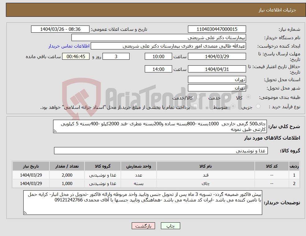Select the جزیی purchase type radio
Viewport: 306px width, 236px height.
[258, 106]
